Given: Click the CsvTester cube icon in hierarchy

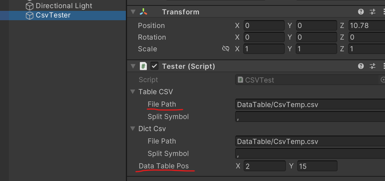Looking at the screenshot, I should tap(30, 16).
